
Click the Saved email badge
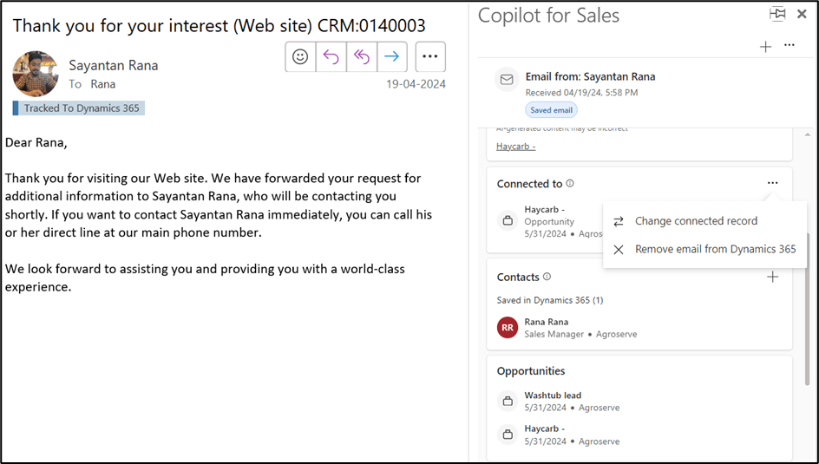(551, 110)
